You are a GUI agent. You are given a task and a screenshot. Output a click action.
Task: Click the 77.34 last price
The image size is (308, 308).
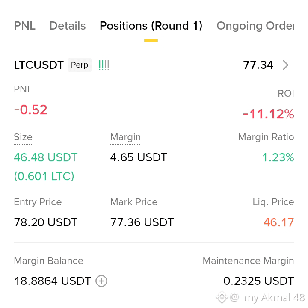click(x=258, y=65)
